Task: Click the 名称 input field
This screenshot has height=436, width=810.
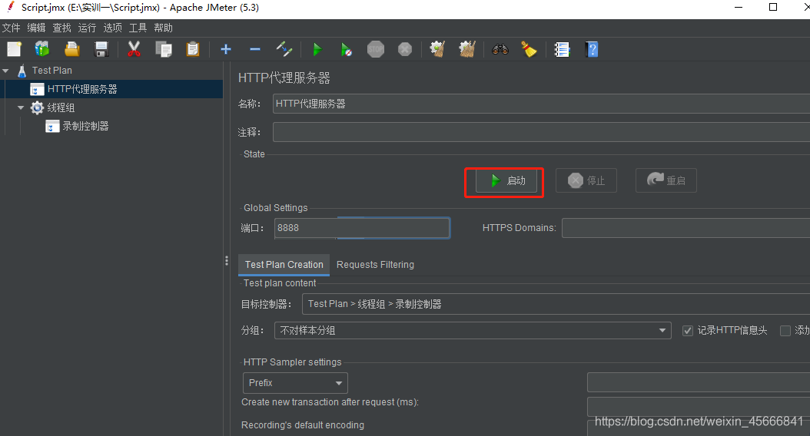Action: pos(541,104)
